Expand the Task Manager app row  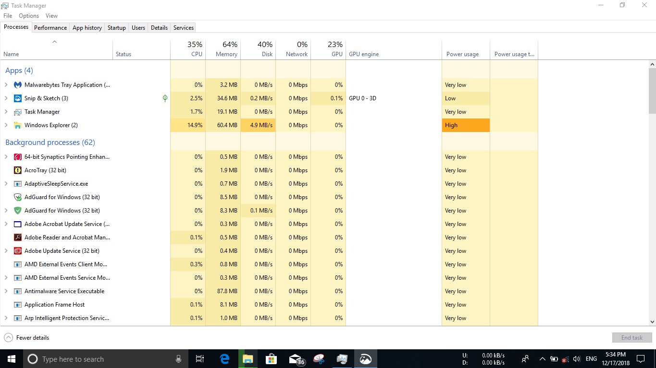[6, 112]
